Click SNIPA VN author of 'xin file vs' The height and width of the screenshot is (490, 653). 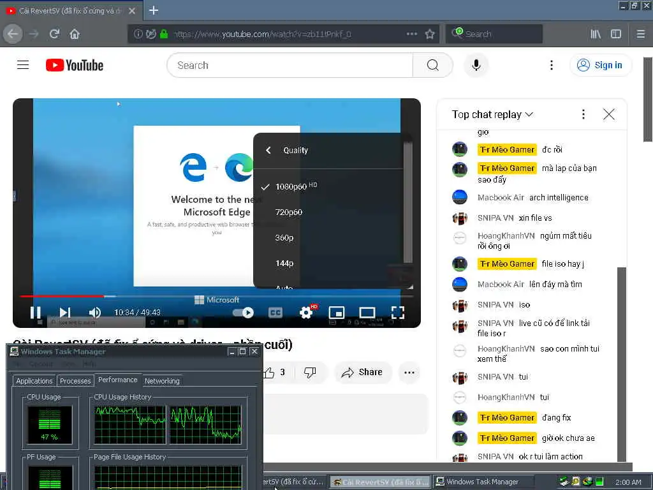495,218
